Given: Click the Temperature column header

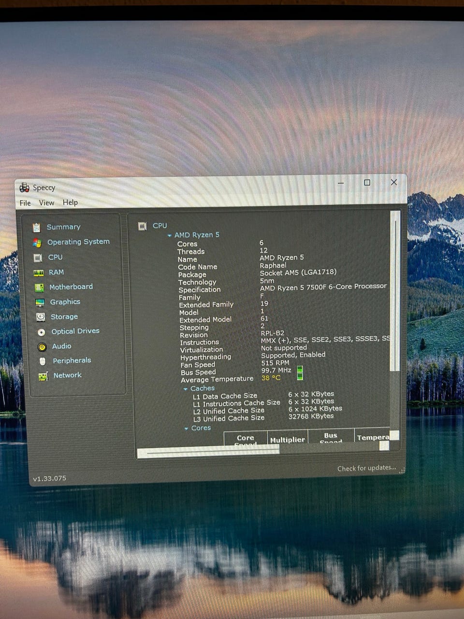Looking at the screenshot, I should 372,436.
